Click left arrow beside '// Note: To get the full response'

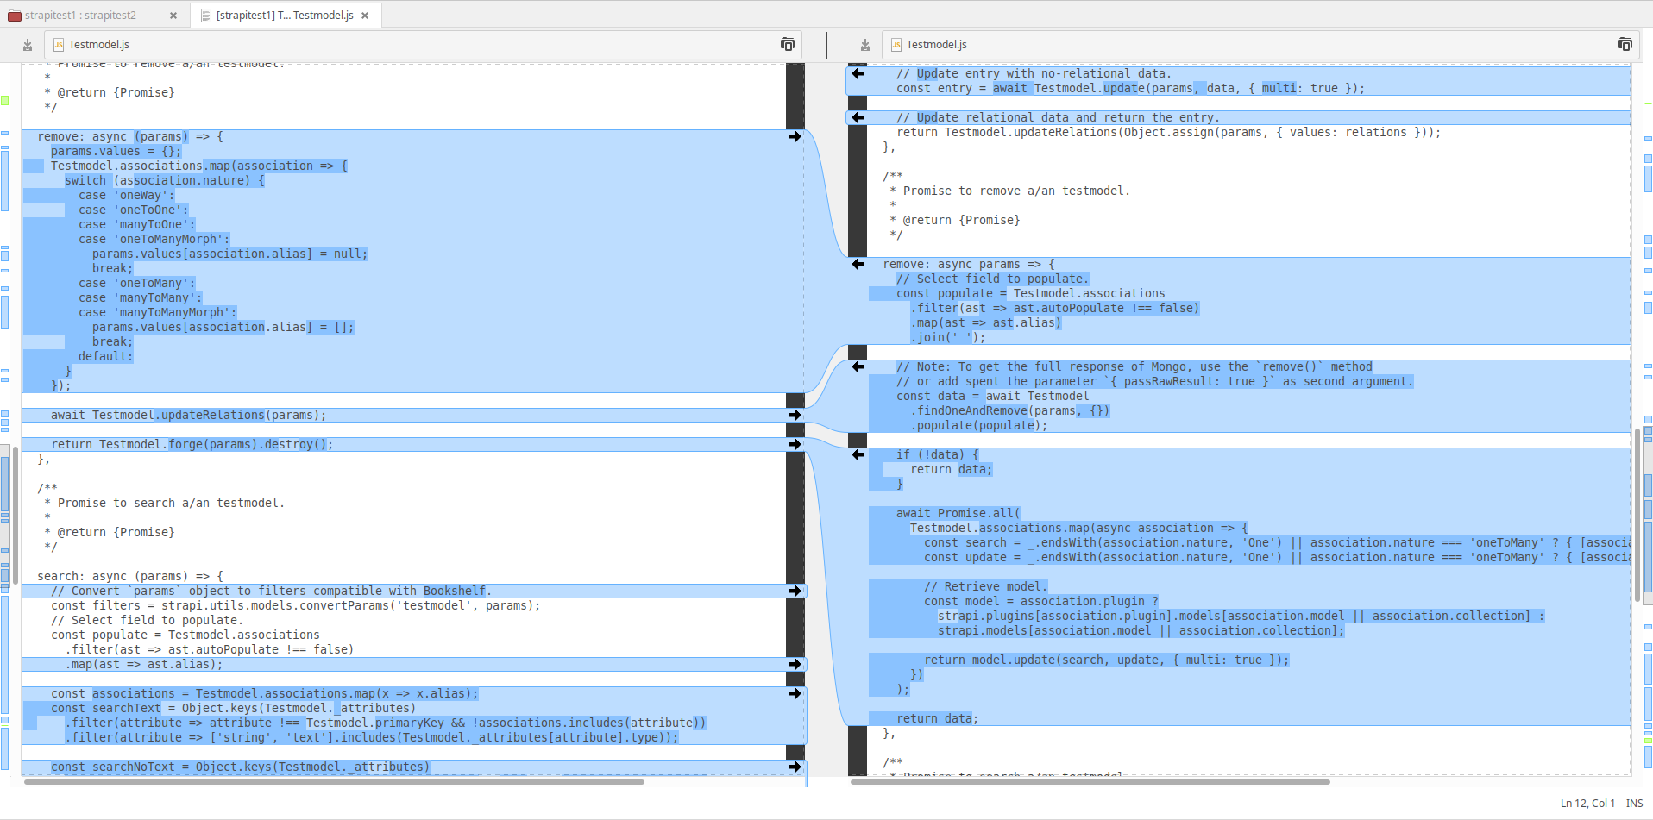click(857, 366)
